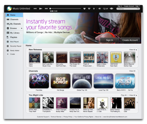Open Channels in the sidebar

pos(14,20)
